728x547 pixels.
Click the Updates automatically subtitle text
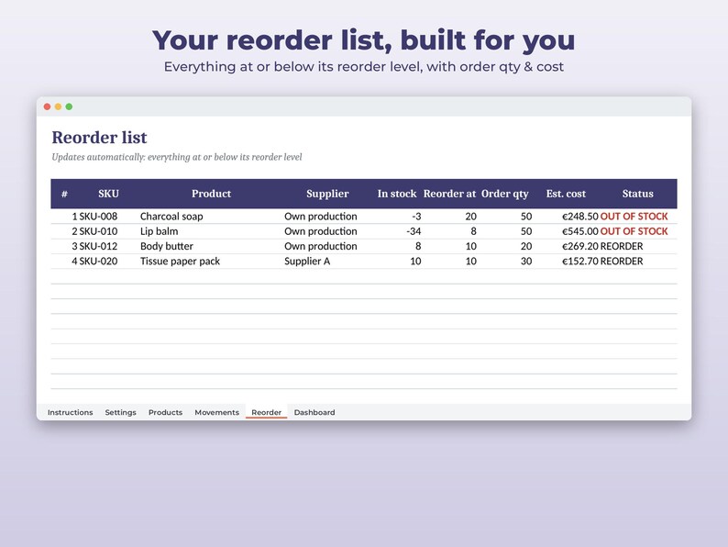(x=177, y=157)
